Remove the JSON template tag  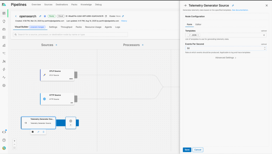[198, 35]
